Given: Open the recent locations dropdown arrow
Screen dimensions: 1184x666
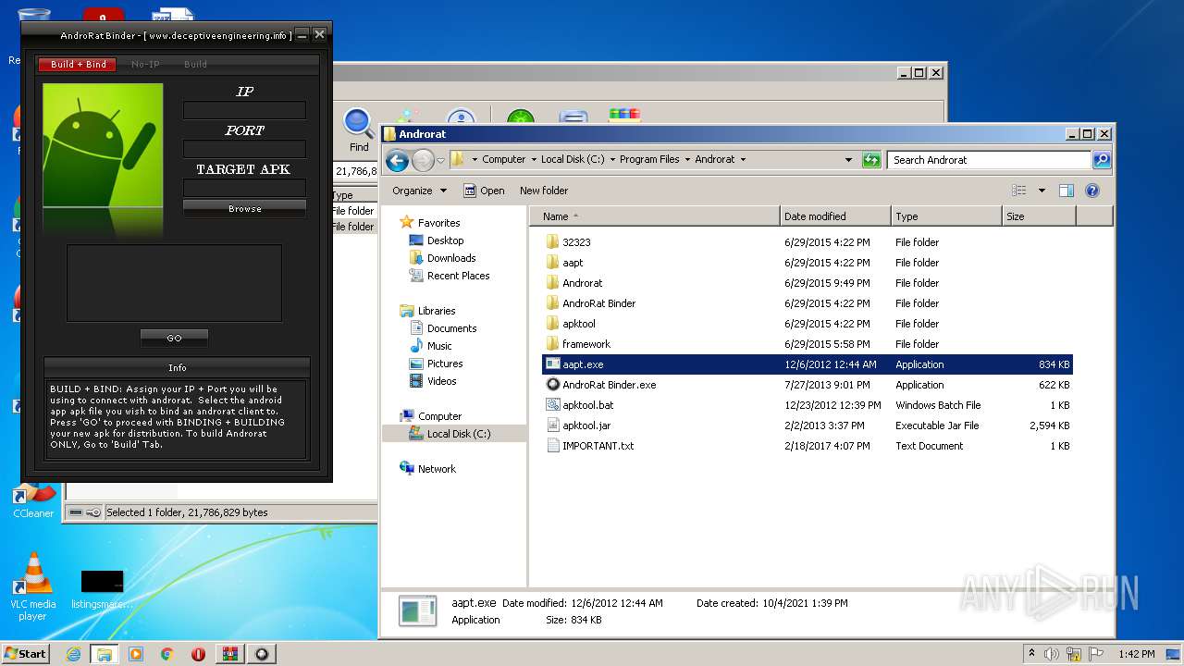Looking at the screenshot, I should [x=441, y=160].
